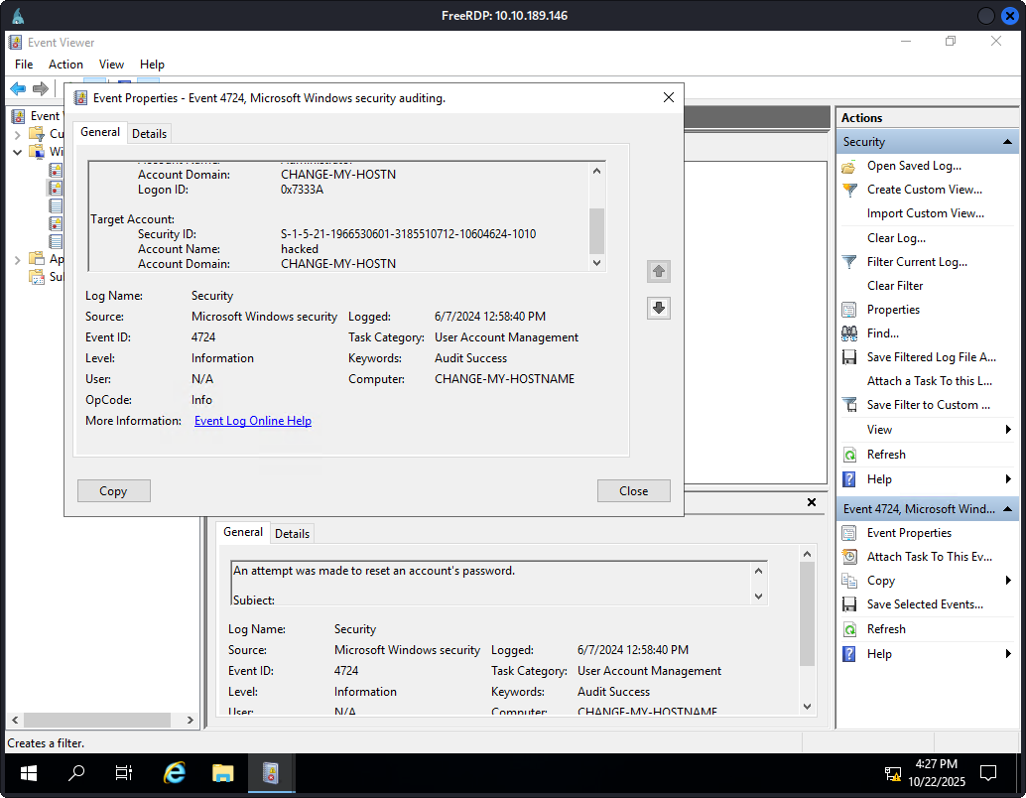The height and width of the screenshot is (798, 1026).
Task: Click the Refresh icon under Event 4724 section
Action: 848,629
